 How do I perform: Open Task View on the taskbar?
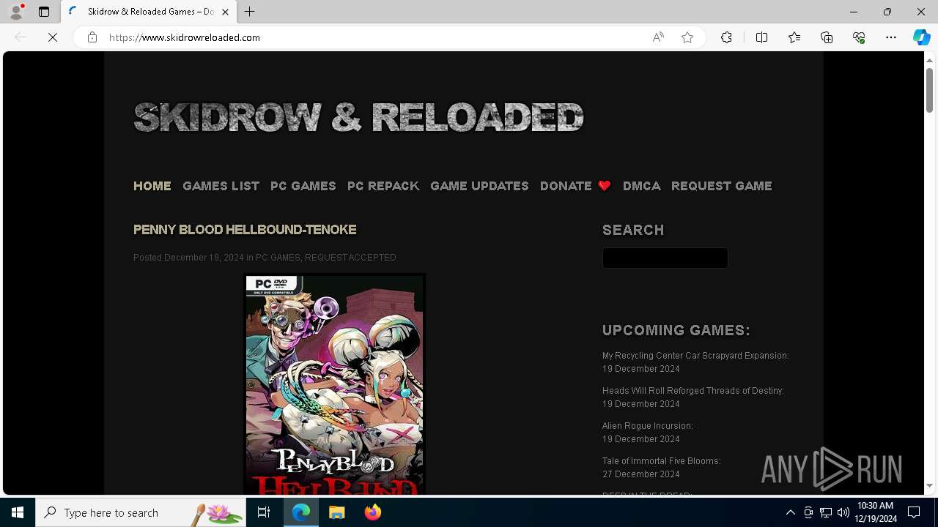coord(264,512)
